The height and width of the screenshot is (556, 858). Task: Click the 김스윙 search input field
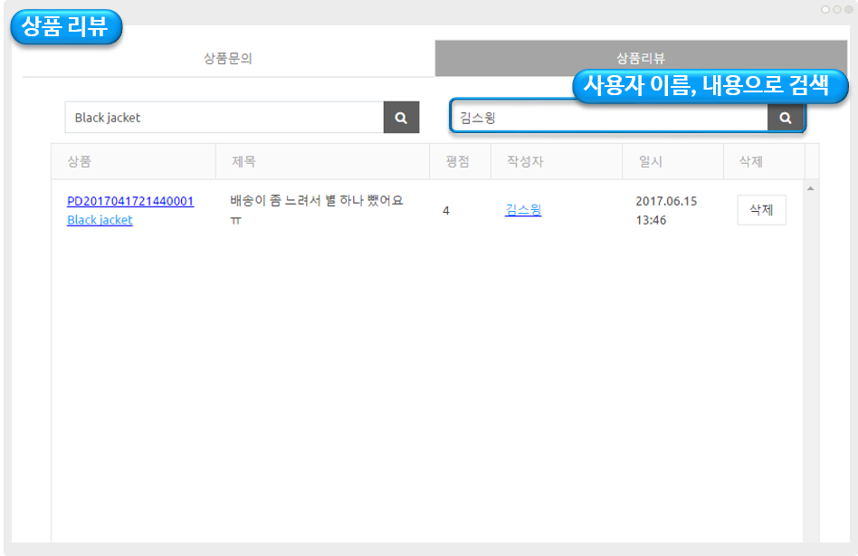point(608,118)
